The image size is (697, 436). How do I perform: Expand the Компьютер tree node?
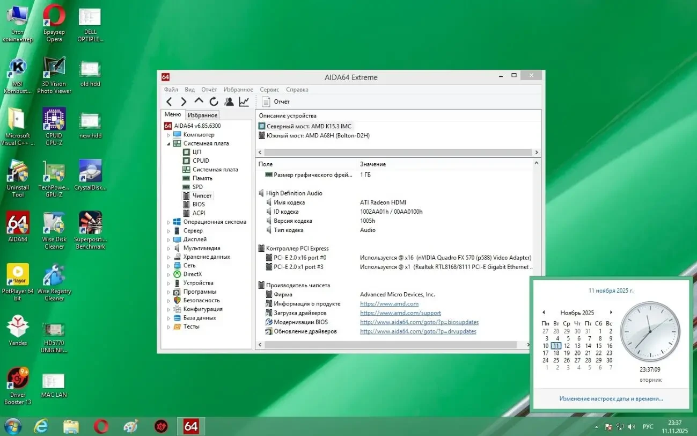coord(168,135)
